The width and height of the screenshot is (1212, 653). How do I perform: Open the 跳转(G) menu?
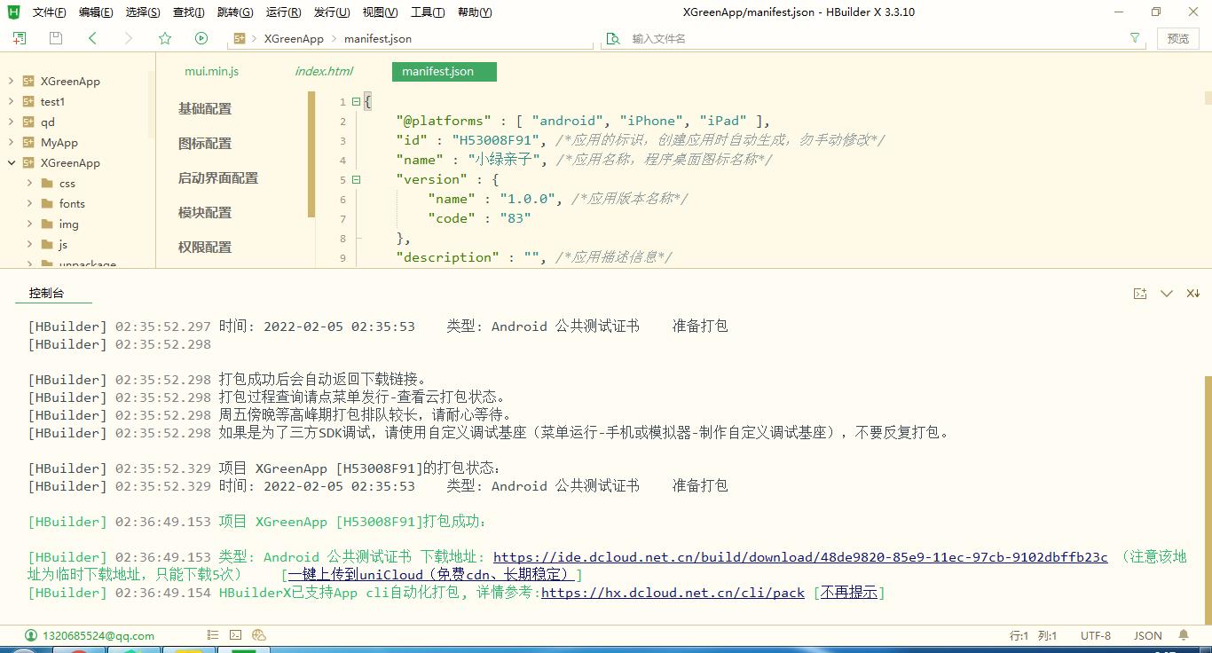235,12
